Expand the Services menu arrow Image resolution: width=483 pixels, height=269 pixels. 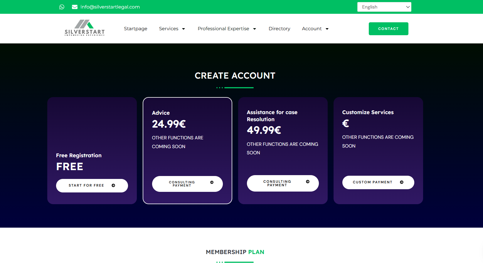(x=184, y=29)
